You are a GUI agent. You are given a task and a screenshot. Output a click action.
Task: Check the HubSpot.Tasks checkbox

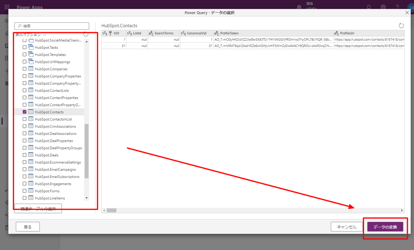24,48
